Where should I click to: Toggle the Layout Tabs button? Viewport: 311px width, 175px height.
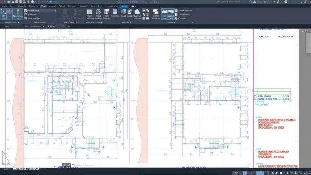[x=171, y=14]
